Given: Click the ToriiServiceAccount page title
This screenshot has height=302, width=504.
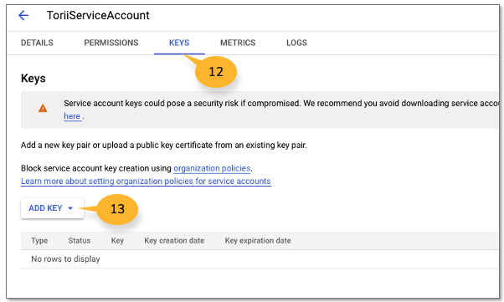Looking at the screenshot, I should [x=98, y=15].
